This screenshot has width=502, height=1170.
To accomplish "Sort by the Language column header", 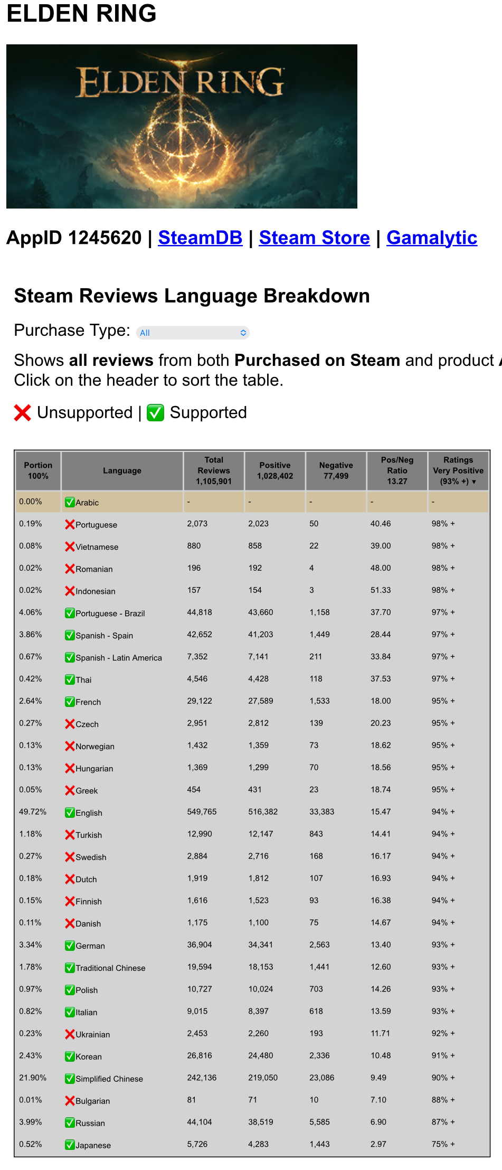I will (122, 470).
